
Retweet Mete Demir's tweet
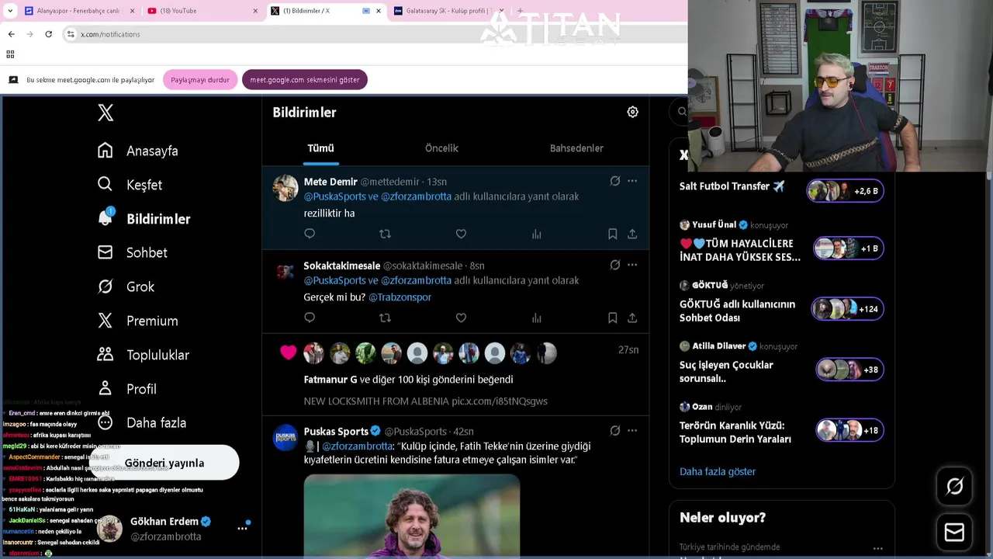(385, 234)
